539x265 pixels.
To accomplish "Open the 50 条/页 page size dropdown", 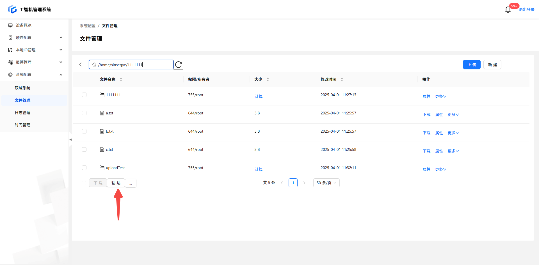I will [x=326, y=183].
